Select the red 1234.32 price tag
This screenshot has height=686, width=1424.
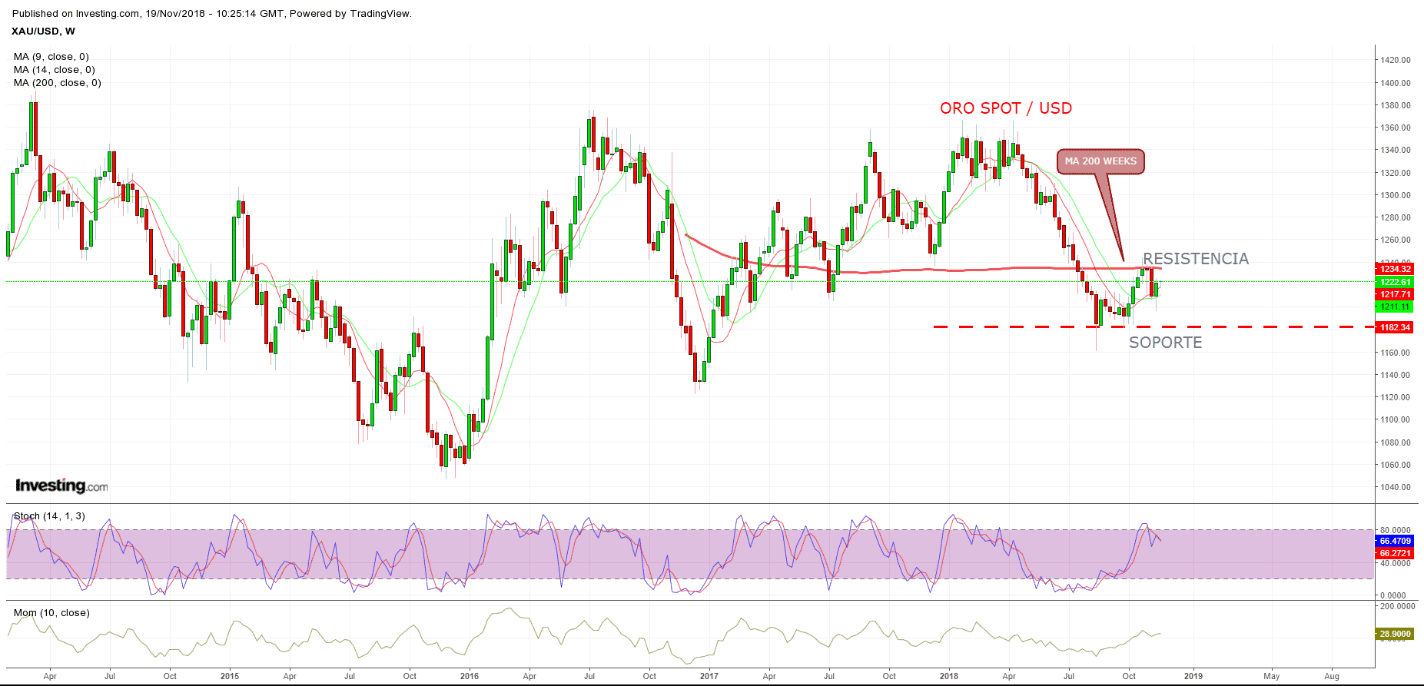1395,269
